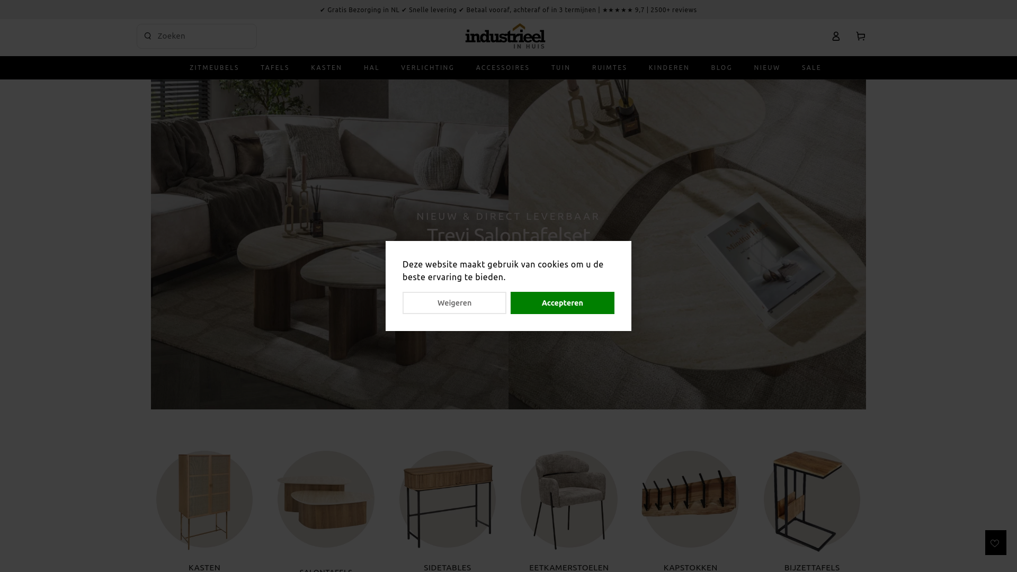Go to the Sale section
Screen dimensions: 1017x572
pyautogui.click(x=811, y=68)
